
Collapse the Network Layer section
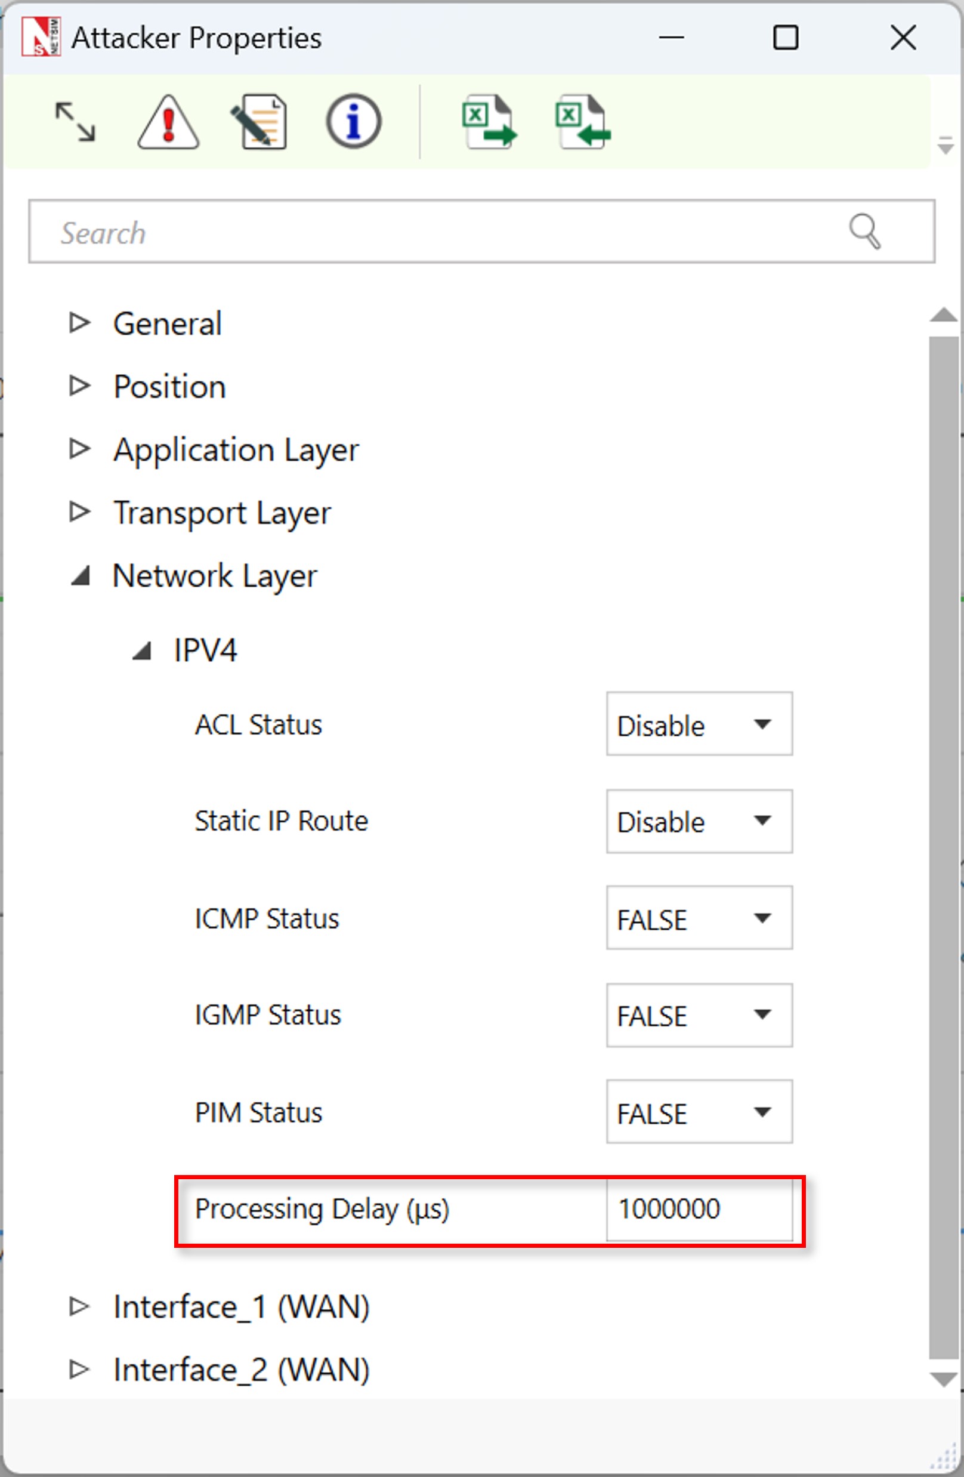(80, 576)
